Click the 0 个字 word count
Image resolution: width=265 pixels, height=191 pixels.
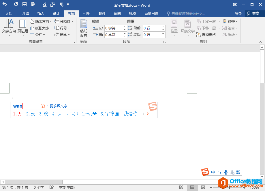click(x=39, y=187)
